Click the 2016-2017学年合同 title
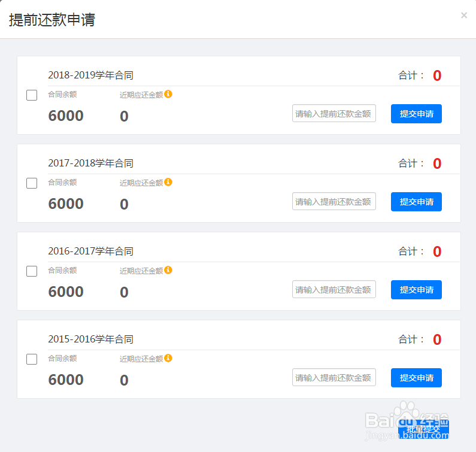 (91, 251)
